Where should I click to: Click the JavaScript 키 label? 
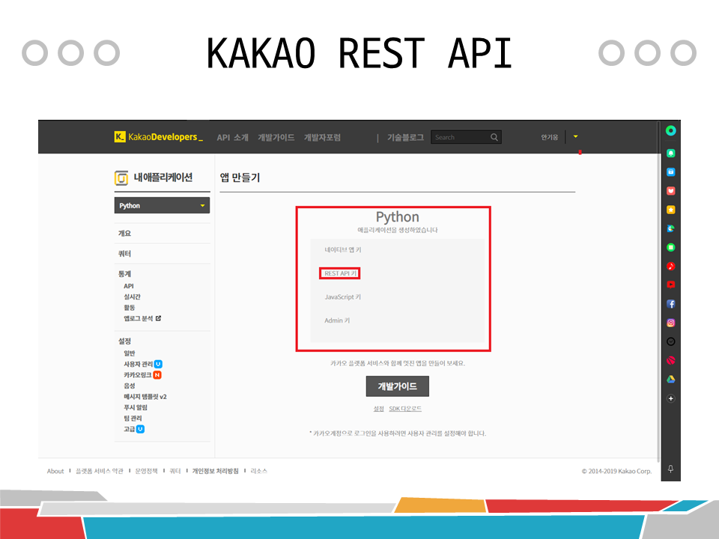tap(342, 297)
